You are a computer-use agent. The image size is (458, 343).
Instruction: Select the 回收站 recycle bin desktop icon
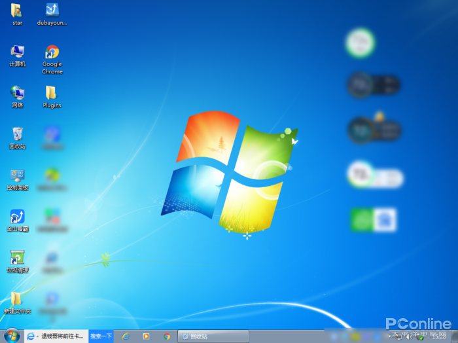(x=18, y=138)
